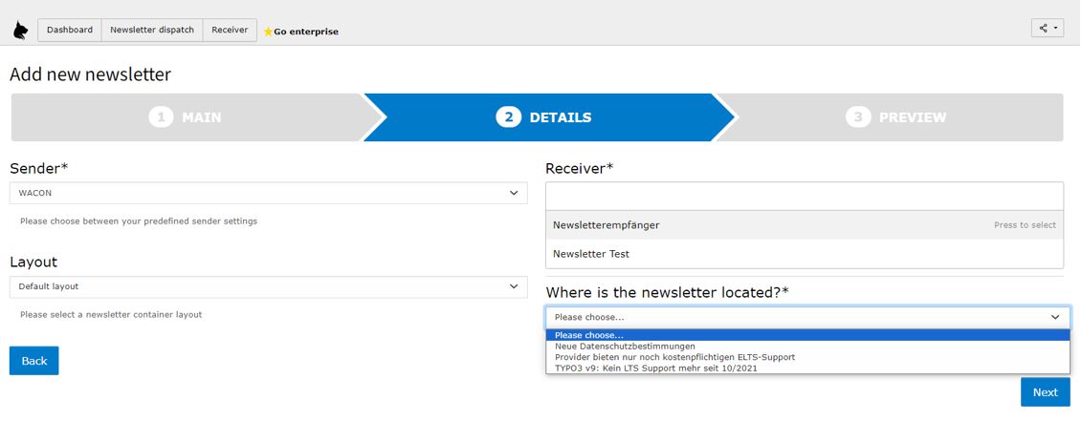Choose Newsletter Test receiver option

(591, 254)
